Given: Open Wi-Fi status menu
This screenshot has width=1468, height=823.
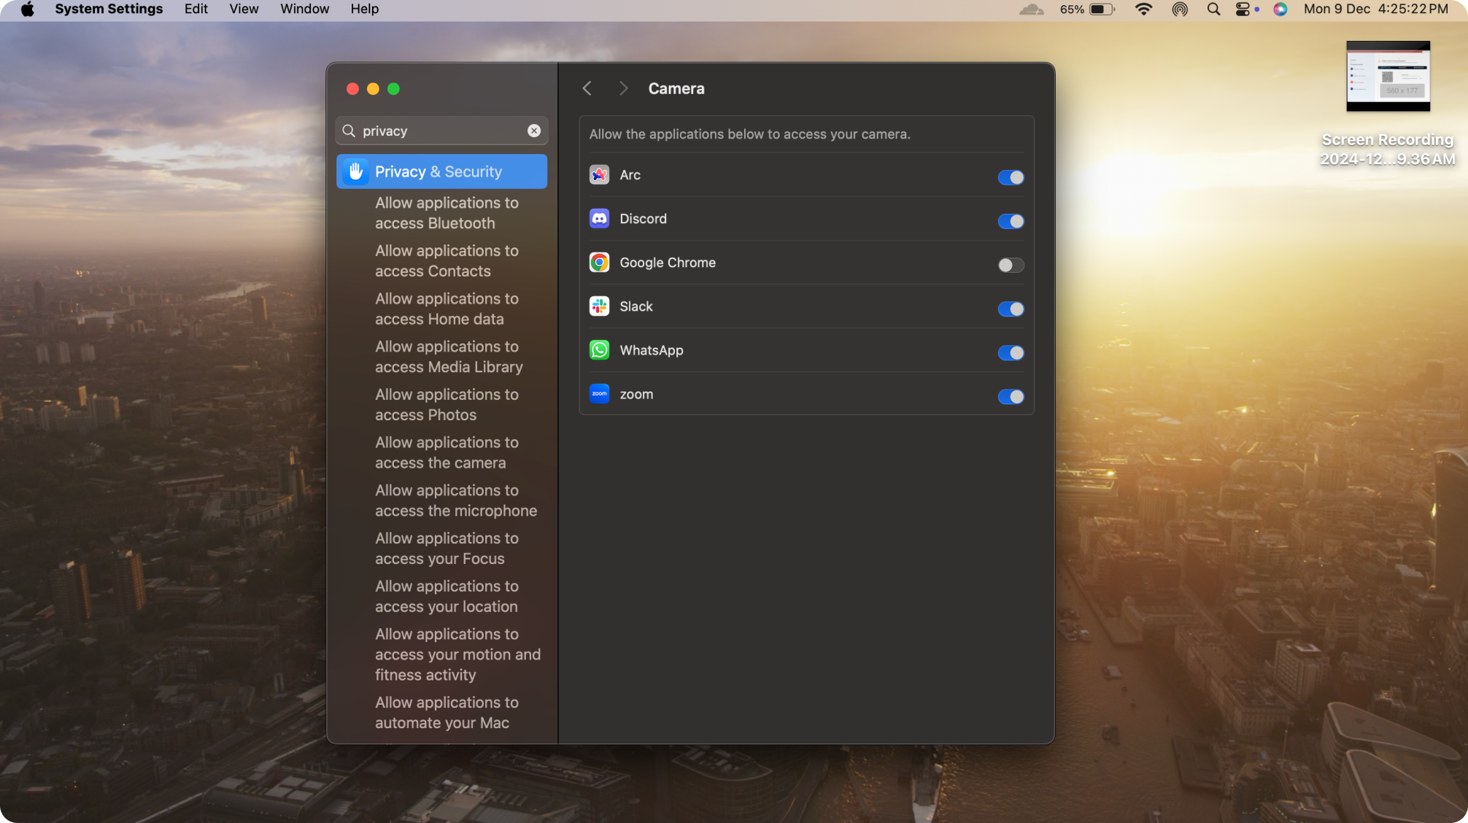Looking at the screenshot, I should [1143, 9].
